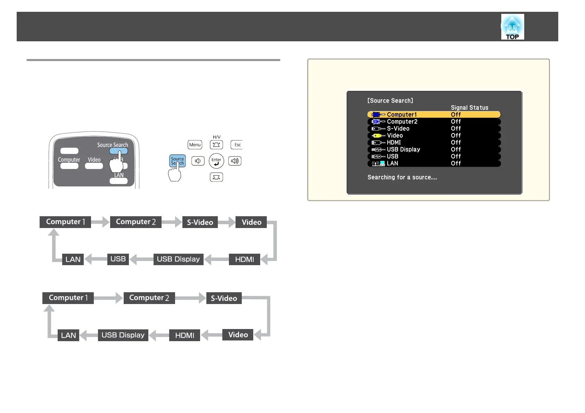The height and width of the screenshot is (413, 585).
Task: Click the USB connector icon beside USB
Action: 378,156
